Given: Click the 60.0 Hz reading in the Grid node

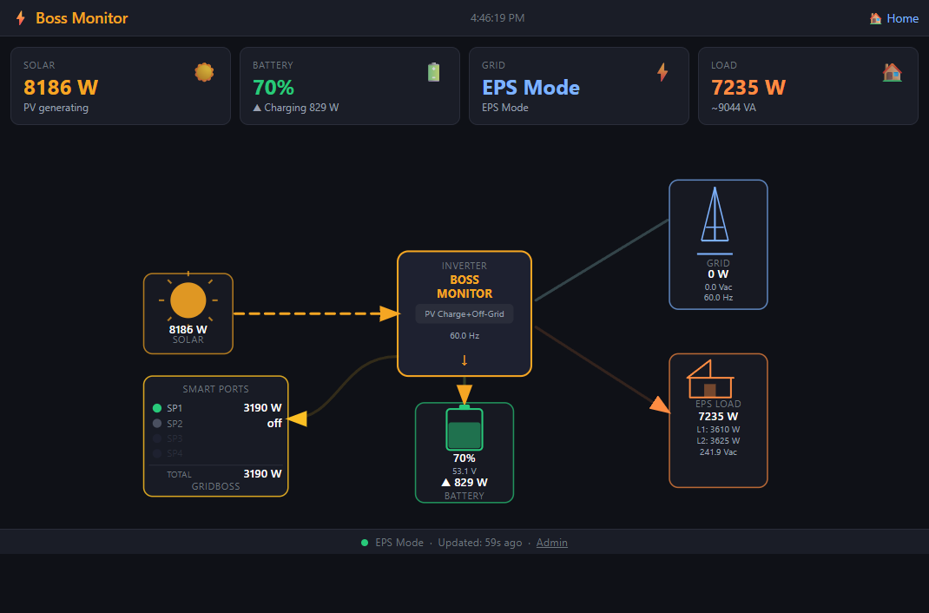Looking at the screenshot, I should coord(718,298).
